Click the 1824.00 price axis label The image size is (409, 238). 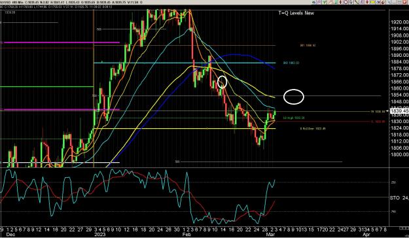pos(399,128)
